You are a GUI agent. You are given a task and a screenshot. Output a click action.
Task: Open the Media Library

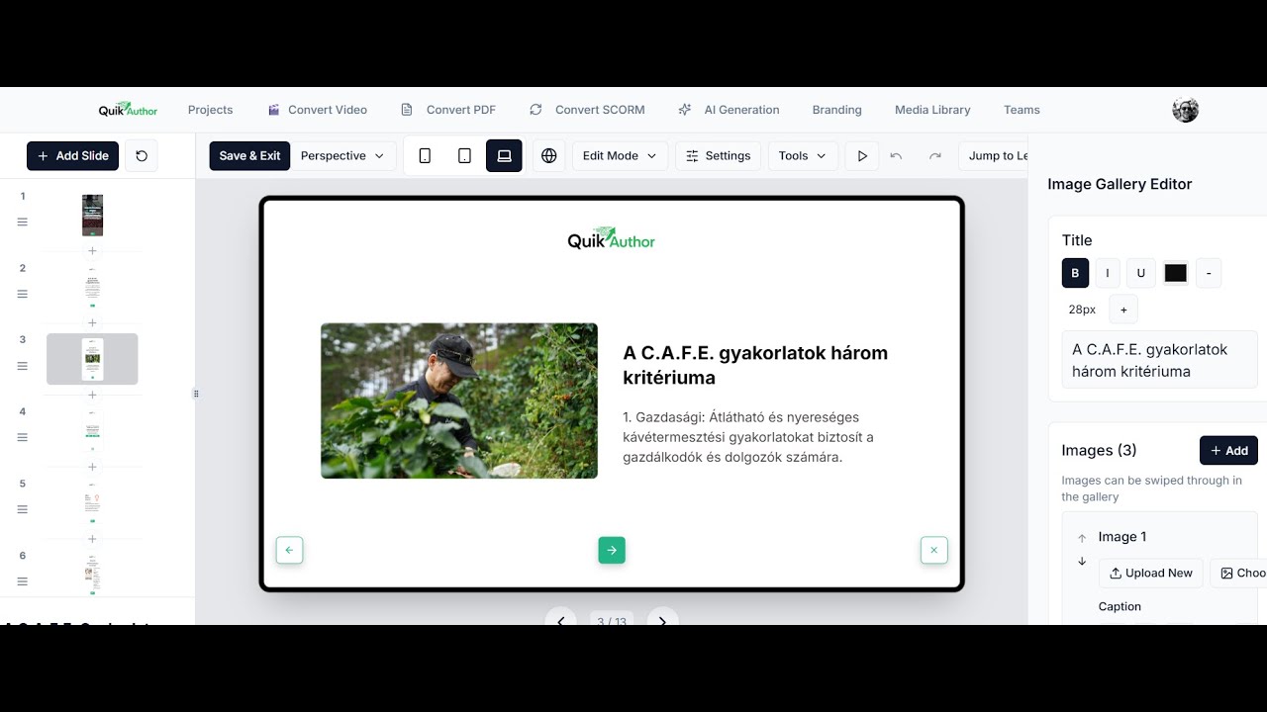click(932, 110)
